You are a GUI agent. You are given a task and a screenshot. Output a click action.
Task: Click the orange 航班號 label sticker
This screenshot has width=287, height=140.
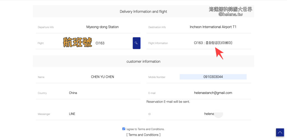click(78, 42)
